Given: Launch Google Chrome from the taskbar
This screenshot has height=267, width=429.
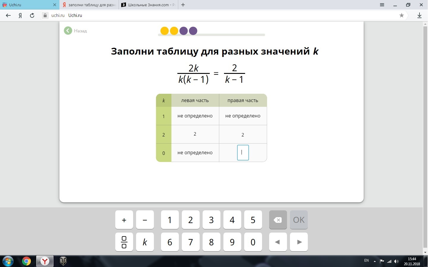Looking at the screenshot, I should pyautogui.click(x=26, y=261).
